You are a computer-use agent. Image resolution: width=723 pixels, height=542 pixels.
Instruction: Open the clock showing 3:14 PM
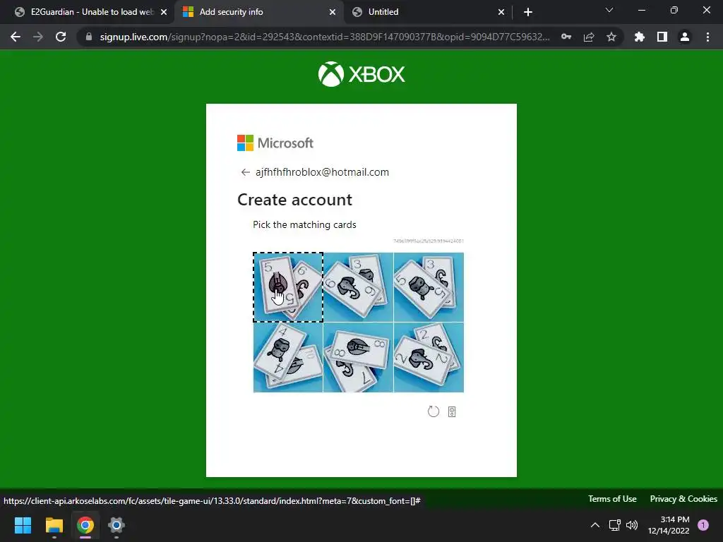669,525
